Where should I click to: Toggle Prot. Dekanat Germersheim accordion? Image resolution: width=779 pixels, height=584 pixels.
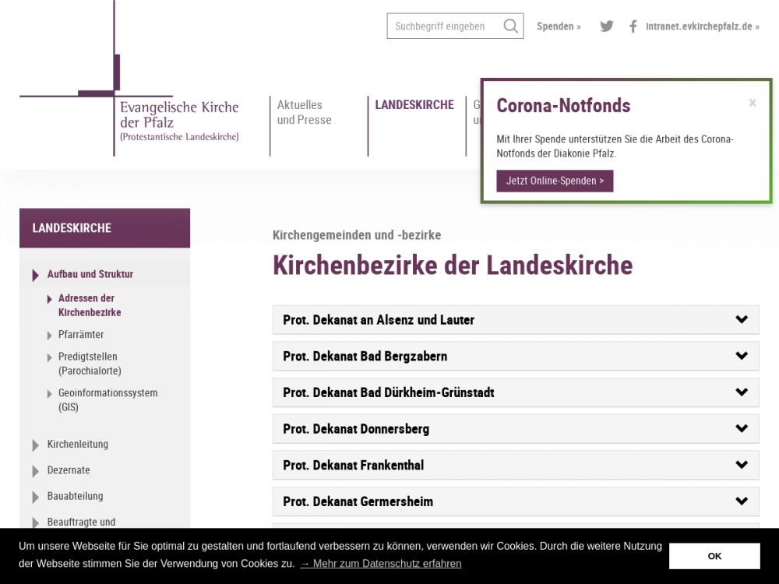(x=741, y=501)
